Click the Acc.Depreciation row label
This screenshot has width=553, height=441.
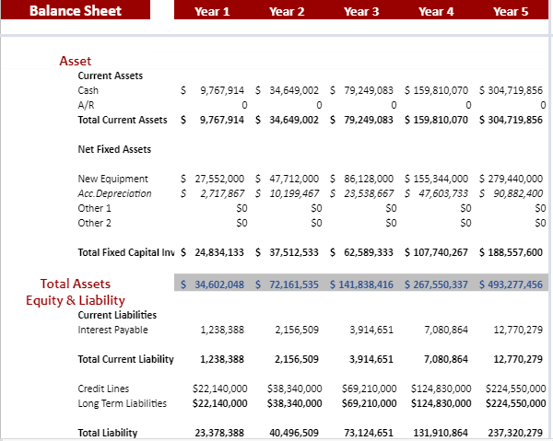point(114,193)
